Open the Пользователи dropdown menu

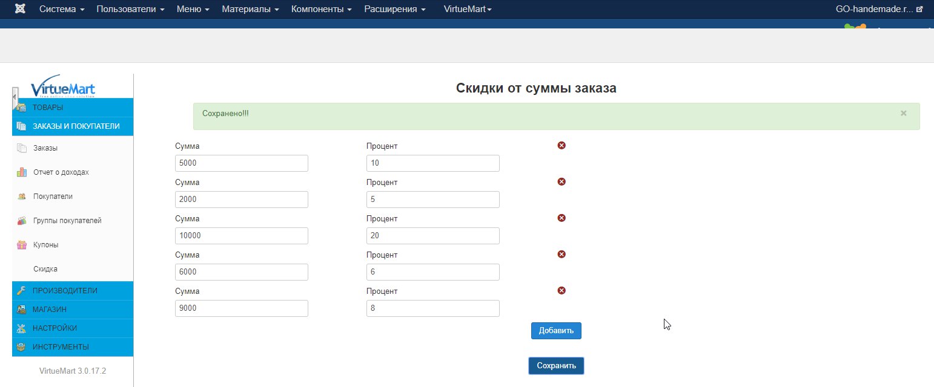tap(130, 9)
